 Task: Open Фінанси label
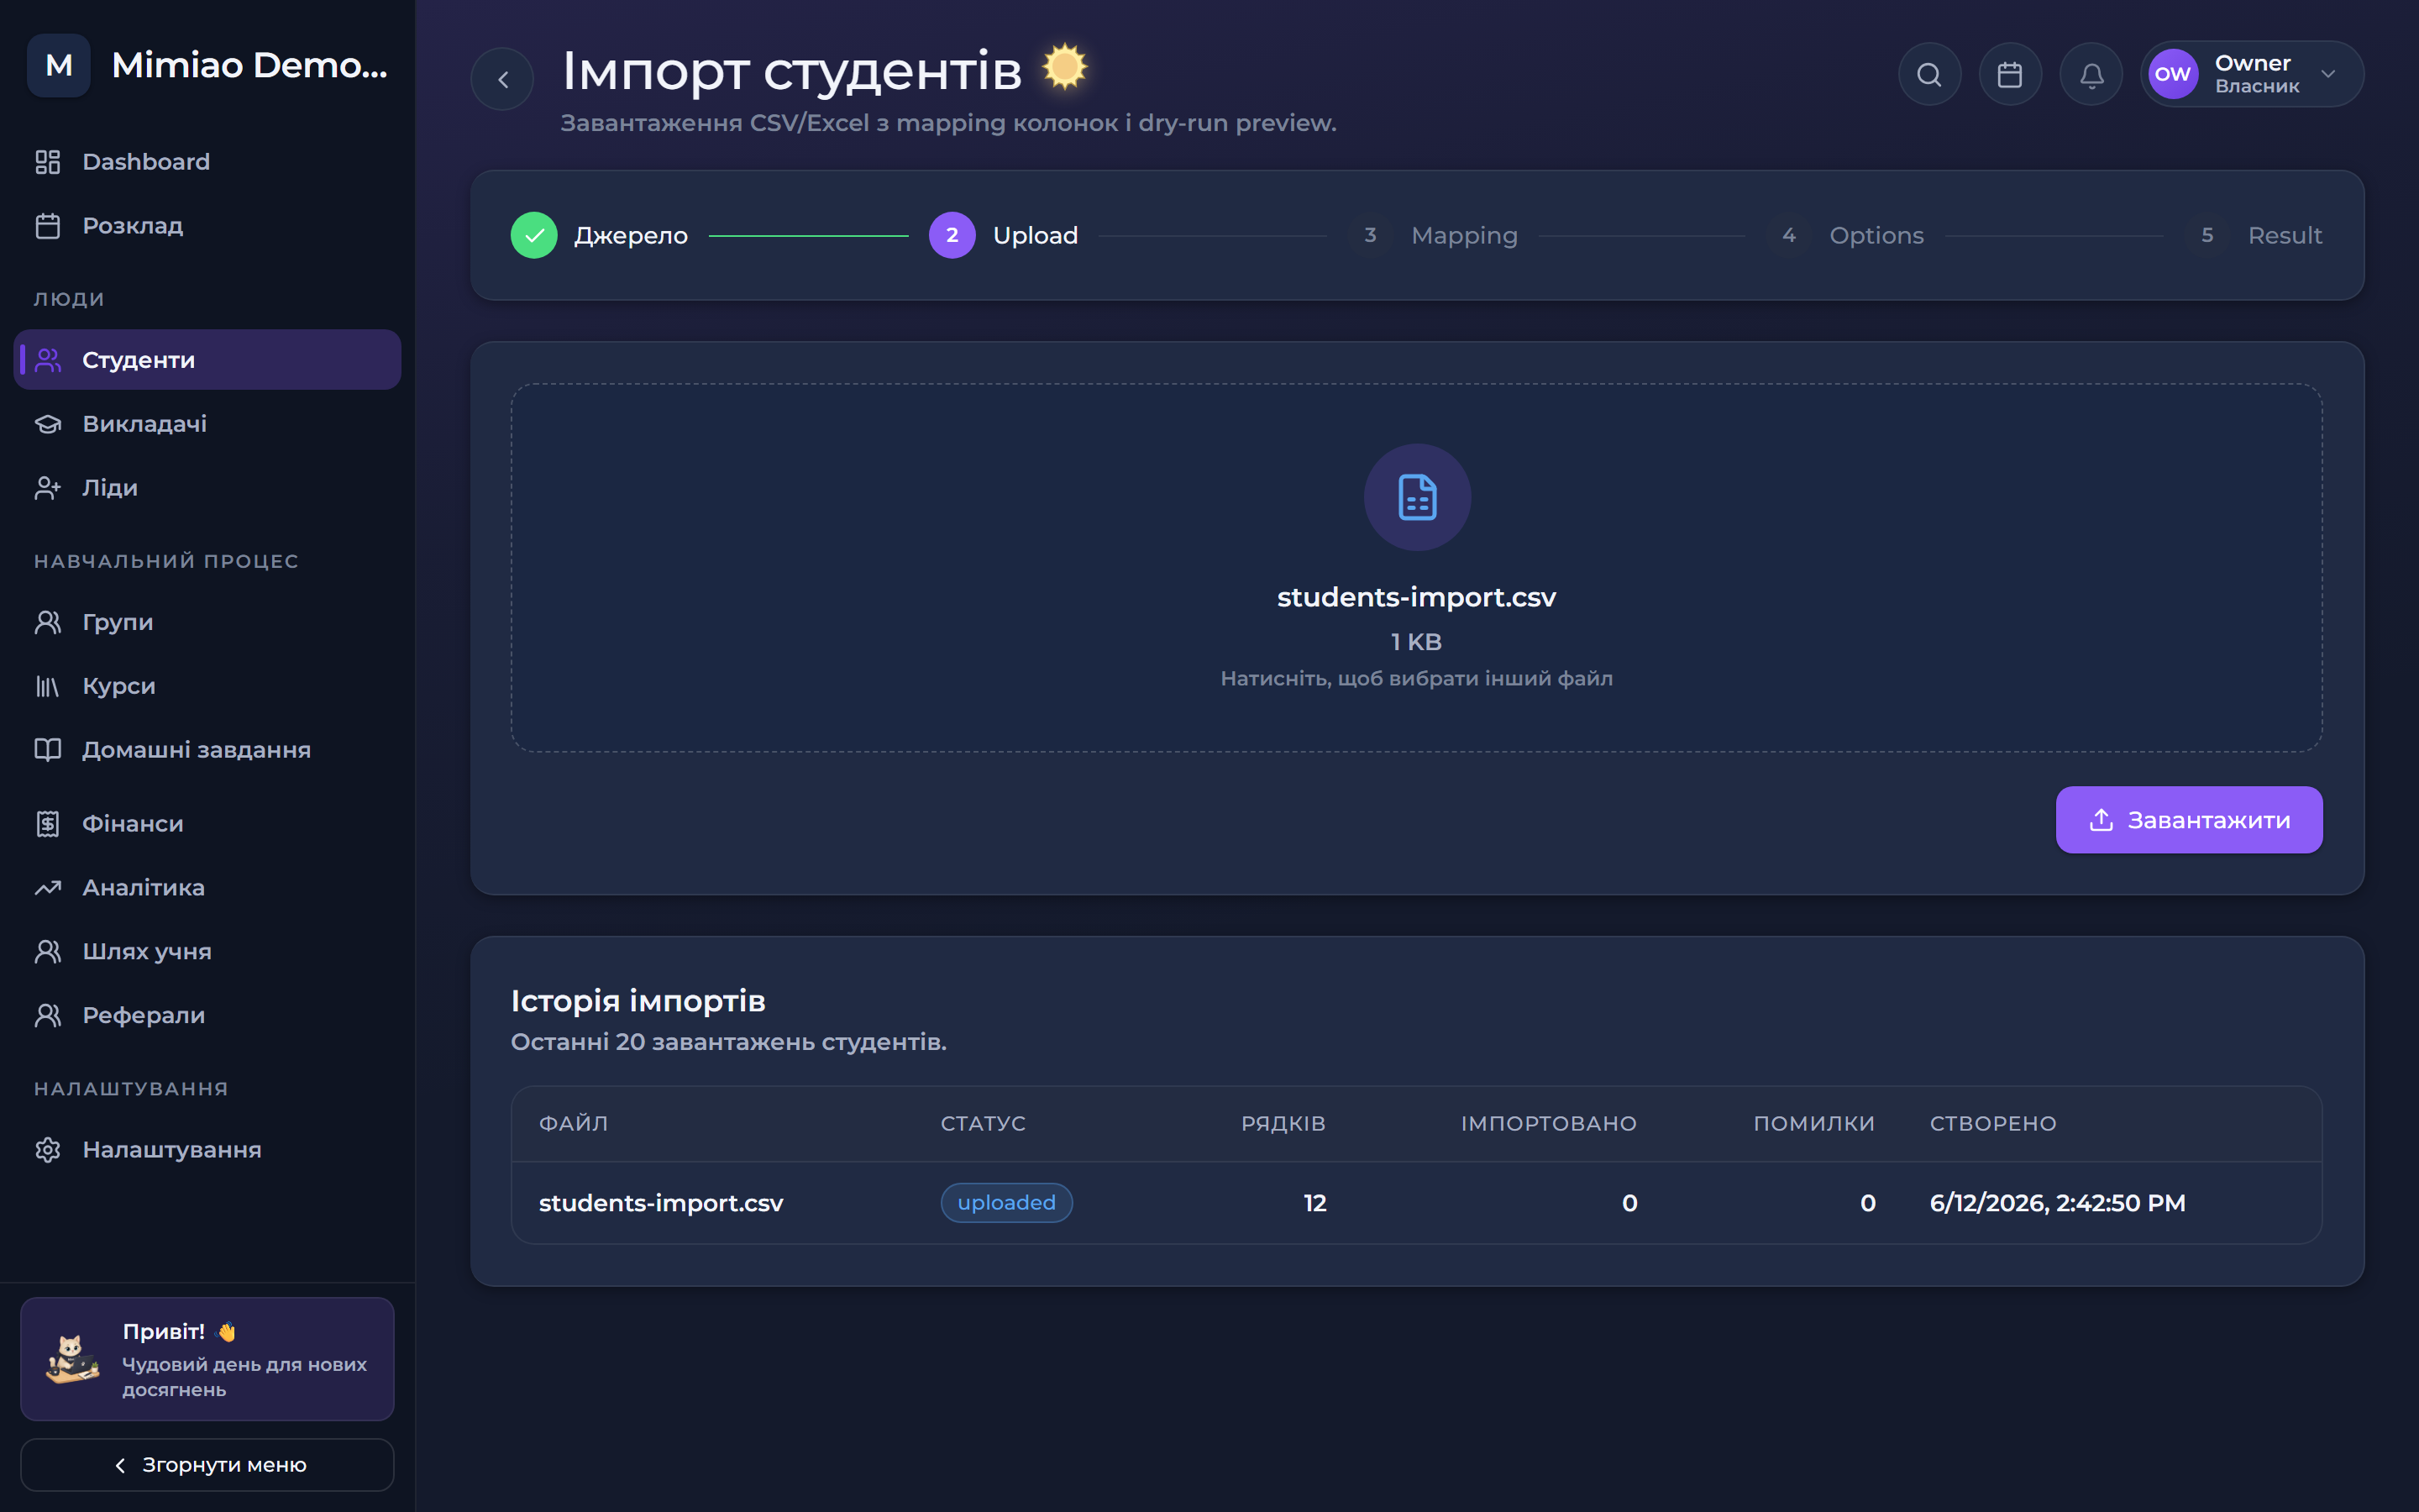point(133,824)
